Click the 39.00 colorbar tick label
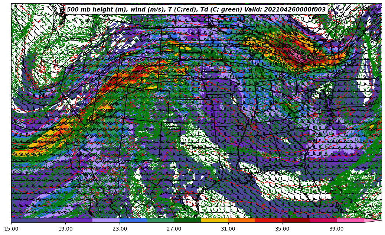This screenshot has width=385, height=235. click(x=336, y=229)
